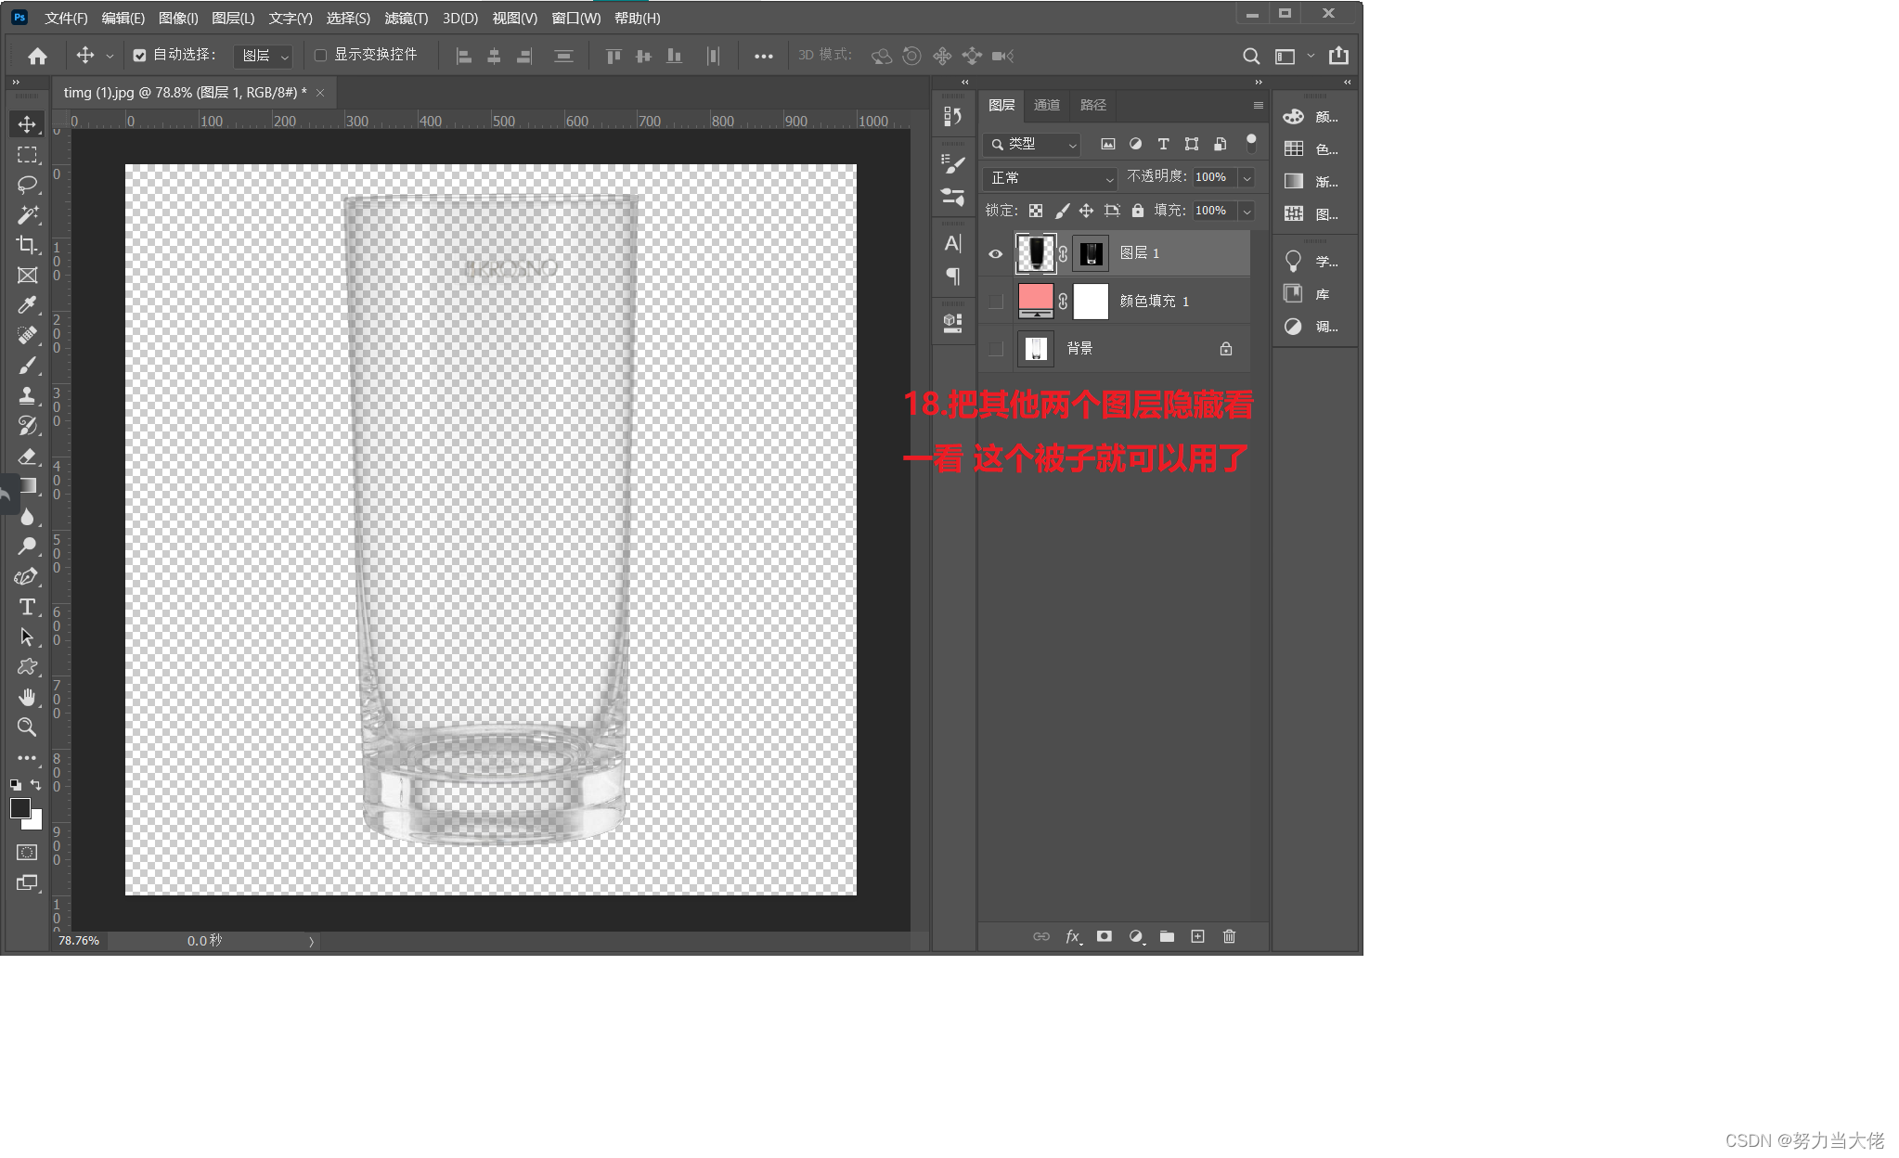
Task: Create a new layer with plus icon
Action: tap(1197, 936)
